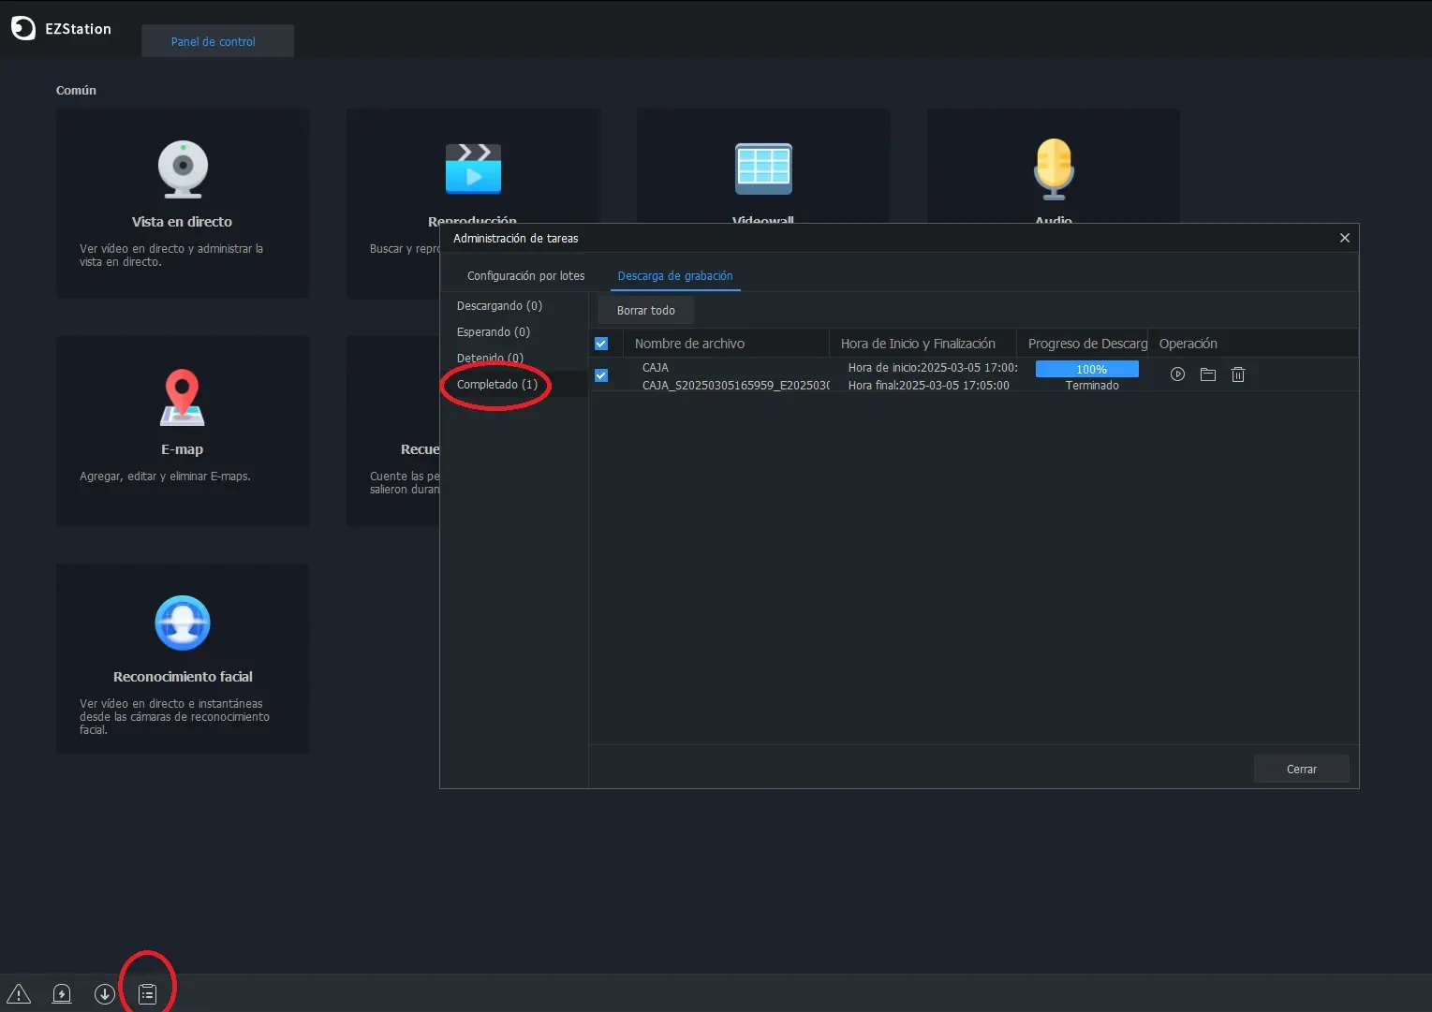Show Completado (1) task list

[497, 385]
